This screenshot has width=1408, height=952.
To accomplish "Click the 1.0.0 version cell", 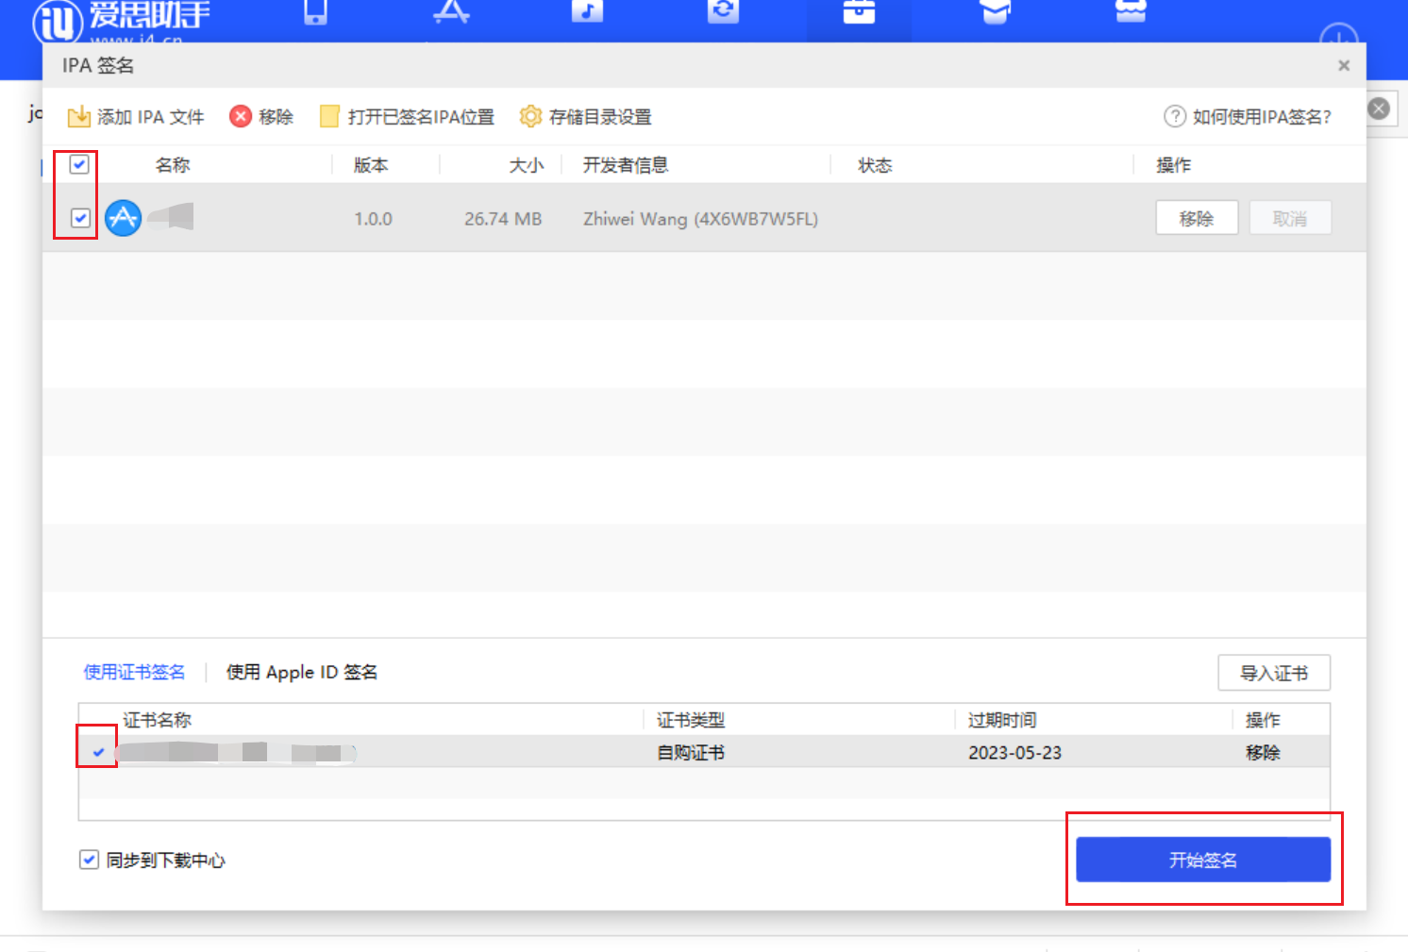I will (373, 219).
